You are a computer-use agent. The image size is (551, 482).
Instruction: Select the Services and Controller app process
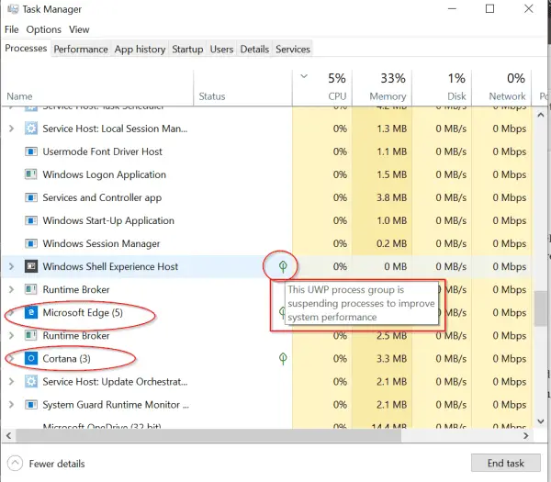[x=266, y=197]
